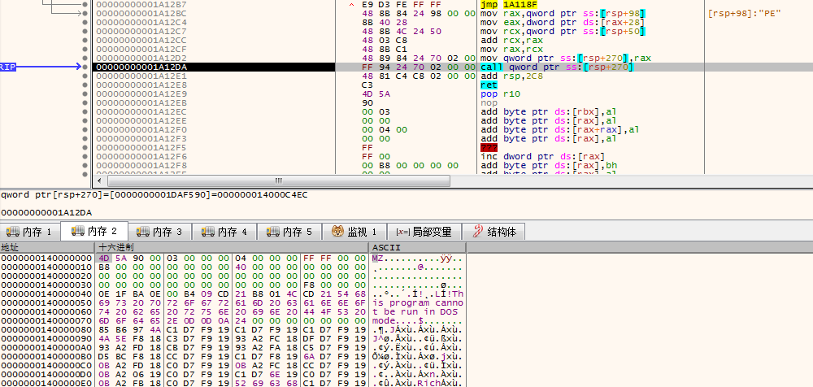Click the 地址 column header in dump

pyautogui.click(x=46, y=247)
